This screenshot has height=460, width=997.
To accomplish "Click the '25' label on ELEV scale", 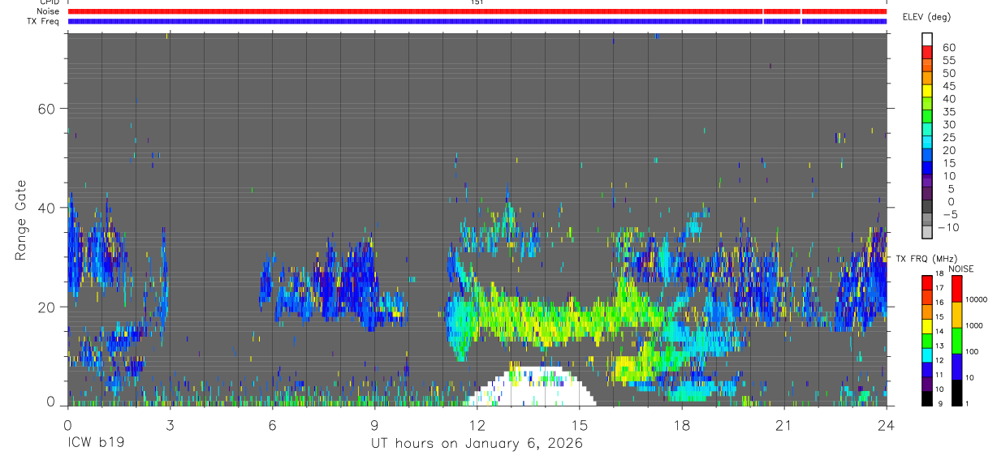I will click(948, 137).
